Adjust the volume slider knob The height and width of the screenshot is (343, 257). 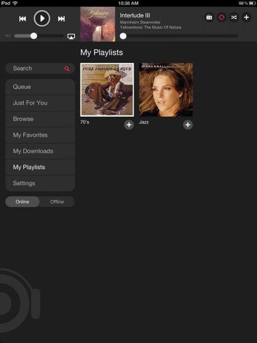(x=34, y=36)
